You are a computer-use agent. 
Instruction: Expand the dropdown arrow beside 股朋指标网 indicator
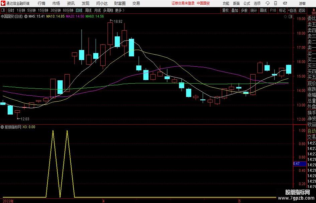click(2, 127)
